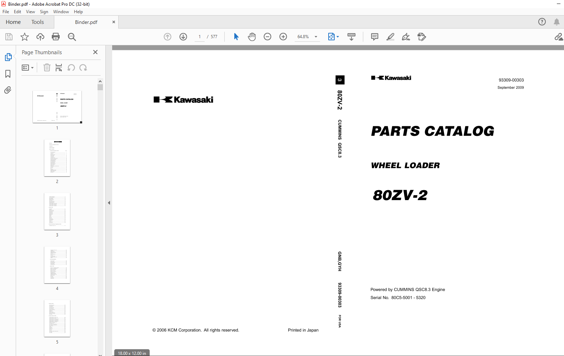
Task: Zoom out with the minus icon
Action: tap(268, 37)
